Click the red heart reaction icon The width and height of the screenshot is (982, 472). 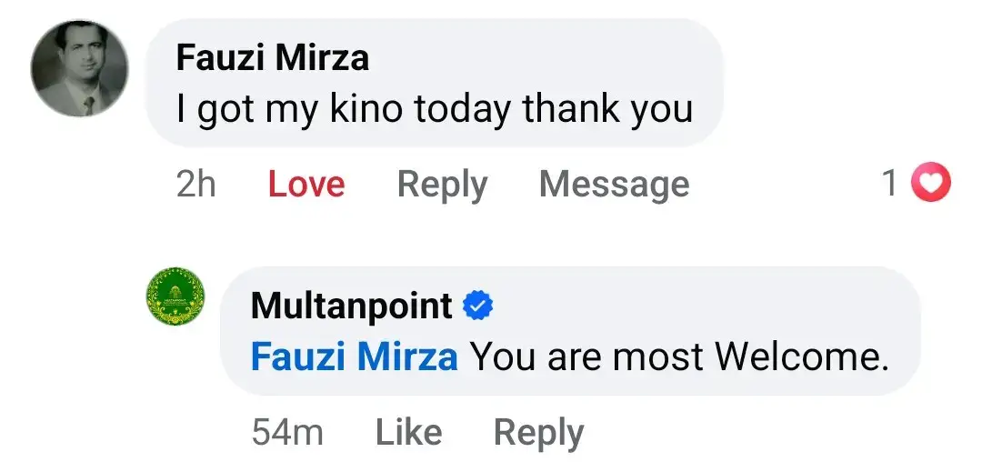click(930, 185)
